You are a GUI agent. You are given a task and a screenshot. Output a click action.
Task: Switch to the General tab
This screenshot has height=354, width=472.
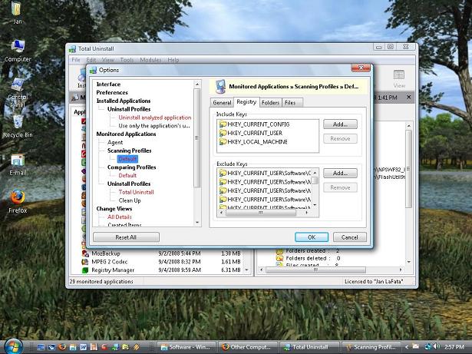[222, 103]
